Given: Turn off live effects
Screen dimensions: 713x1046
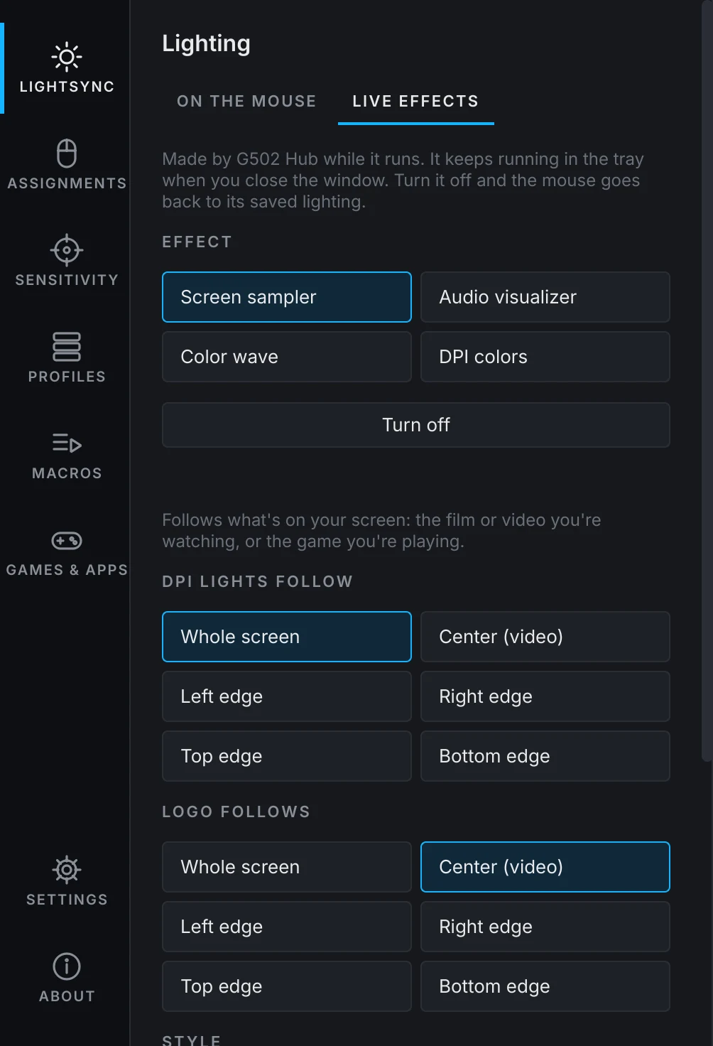Looking at the screenshot, I should click(416, 425).
